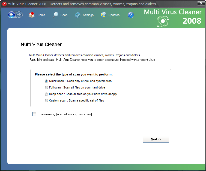This screenshot has width=206, height=171.
Task: Click the Updates globe icon
Action: (x=103, y=15)
